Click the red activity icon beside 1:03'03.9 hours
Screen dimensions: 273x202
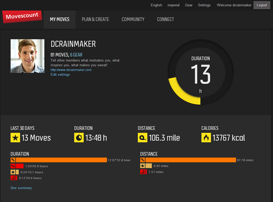tap(13, 166)
